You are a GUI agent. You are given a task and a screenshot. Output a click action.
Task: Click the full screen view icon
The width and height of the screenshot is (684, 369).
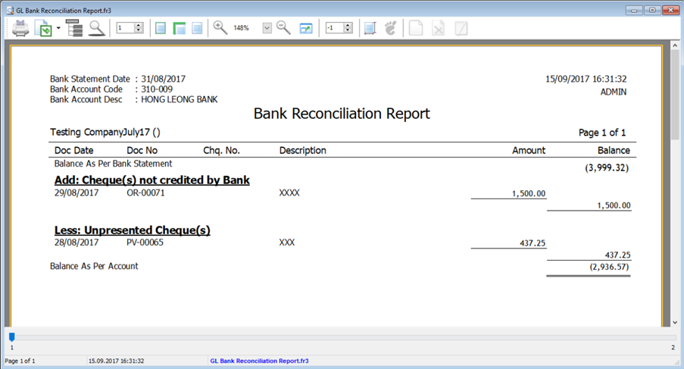pos(306,28)
